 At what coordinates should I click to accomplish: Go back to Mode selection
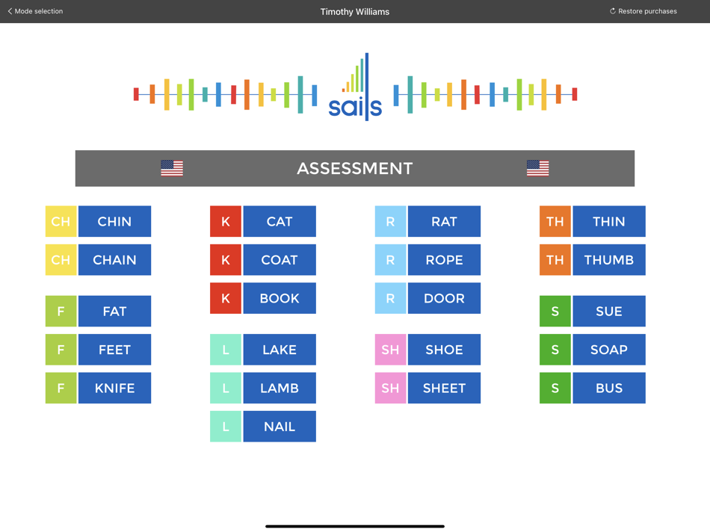tap(35, 11)
